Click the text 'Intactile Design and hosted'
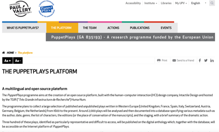The width and height of the screenshot is (219, 132). point(196,95)
